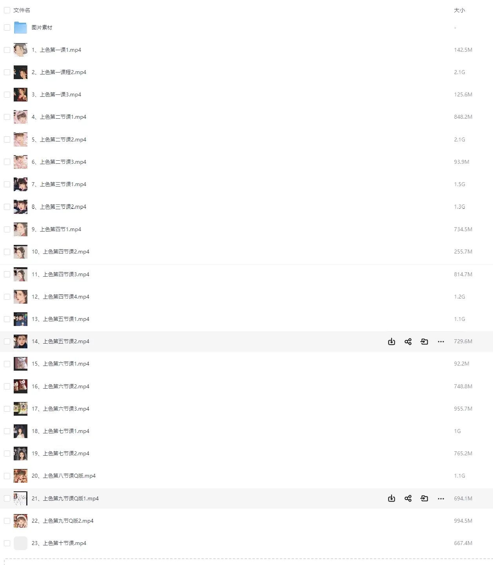Download file 14、上色第五节课2.mp4 via download icon
The image size is (493, 565).
pos(392,342)
